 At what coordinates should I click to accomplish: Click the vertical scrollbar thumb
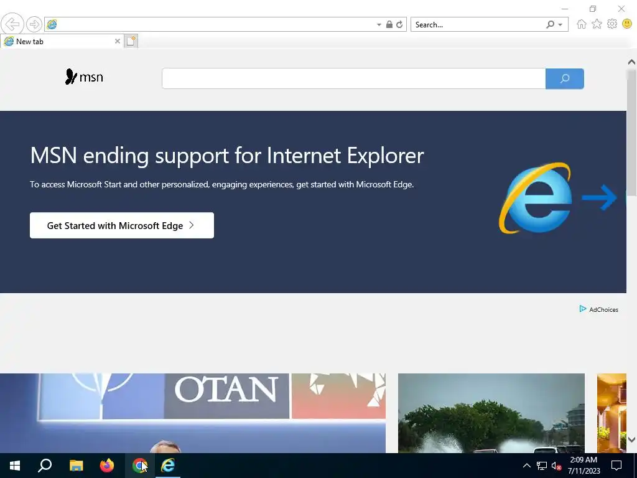click(631, 133)
